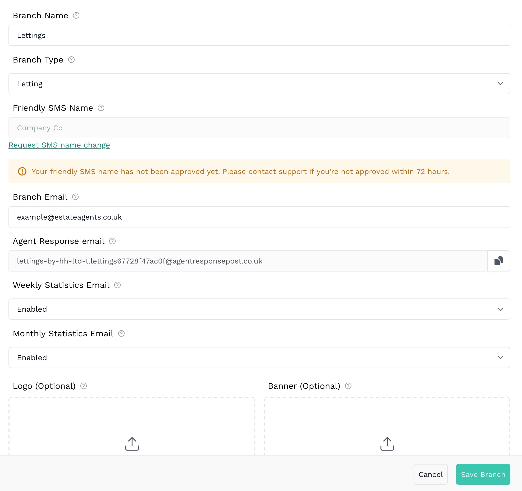
Task: Click Request SMS name change link
Action: 59,145
